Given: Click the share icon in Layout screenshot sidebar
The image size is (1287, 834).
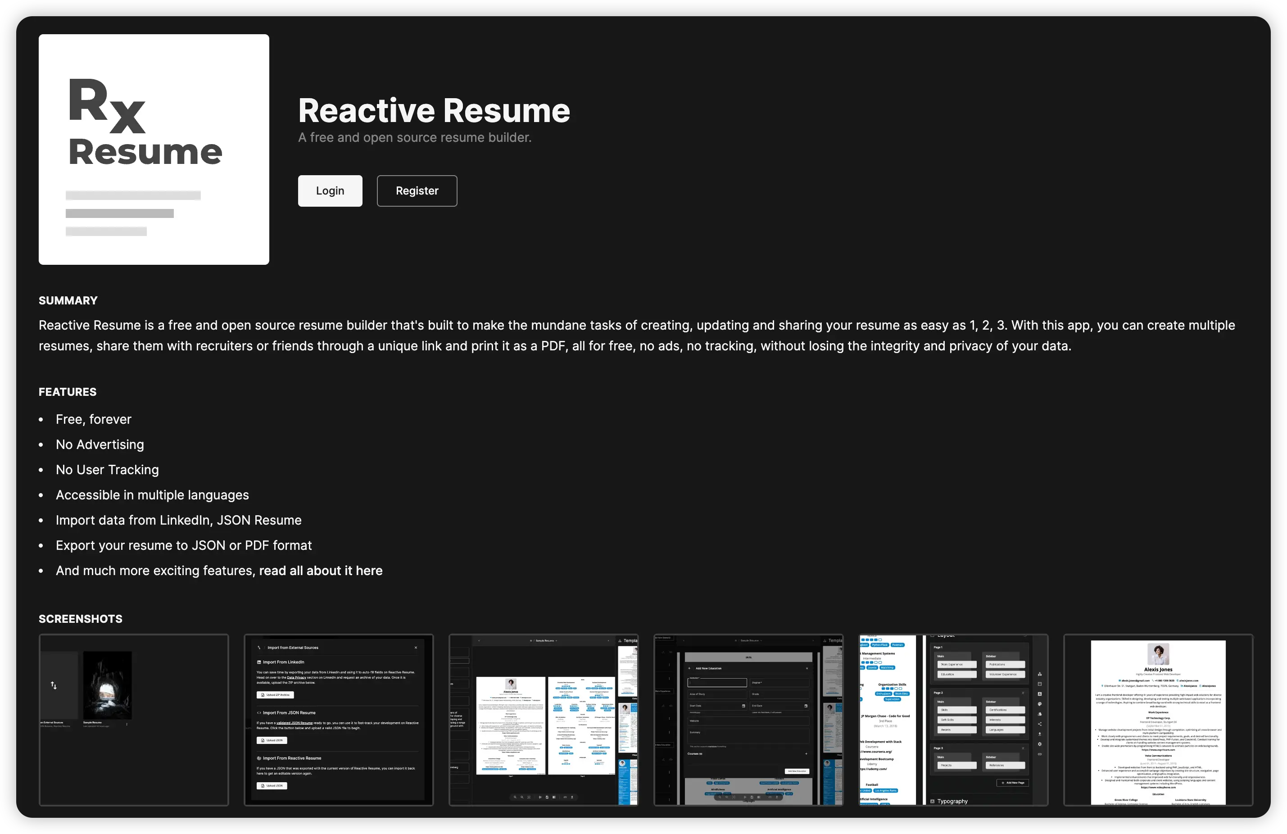Looking at the screenshot, I should 1040,724.
